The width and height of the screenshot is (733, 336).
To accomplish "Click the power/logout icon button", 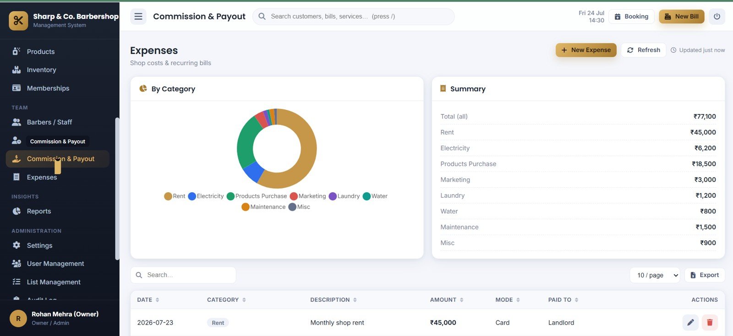I will click(x=717, y=16).
